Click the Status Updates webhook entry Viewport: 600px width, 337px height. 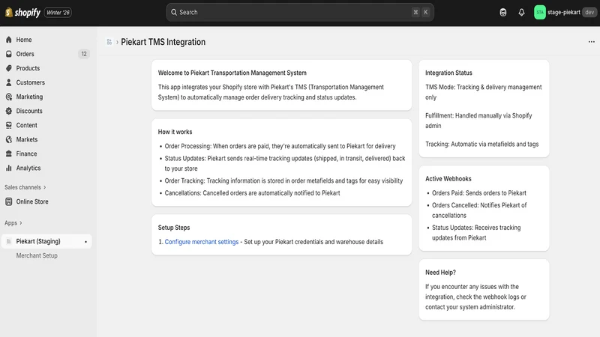click(476, 233)
